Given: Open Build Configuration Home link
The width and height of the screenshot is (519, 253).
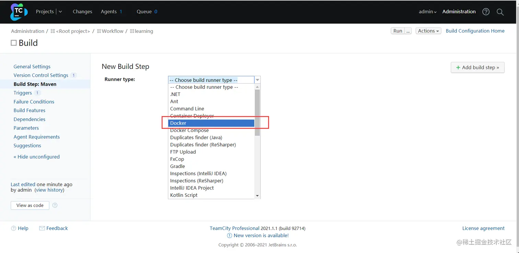Looking at the screenshot, I should pos(475,31).
